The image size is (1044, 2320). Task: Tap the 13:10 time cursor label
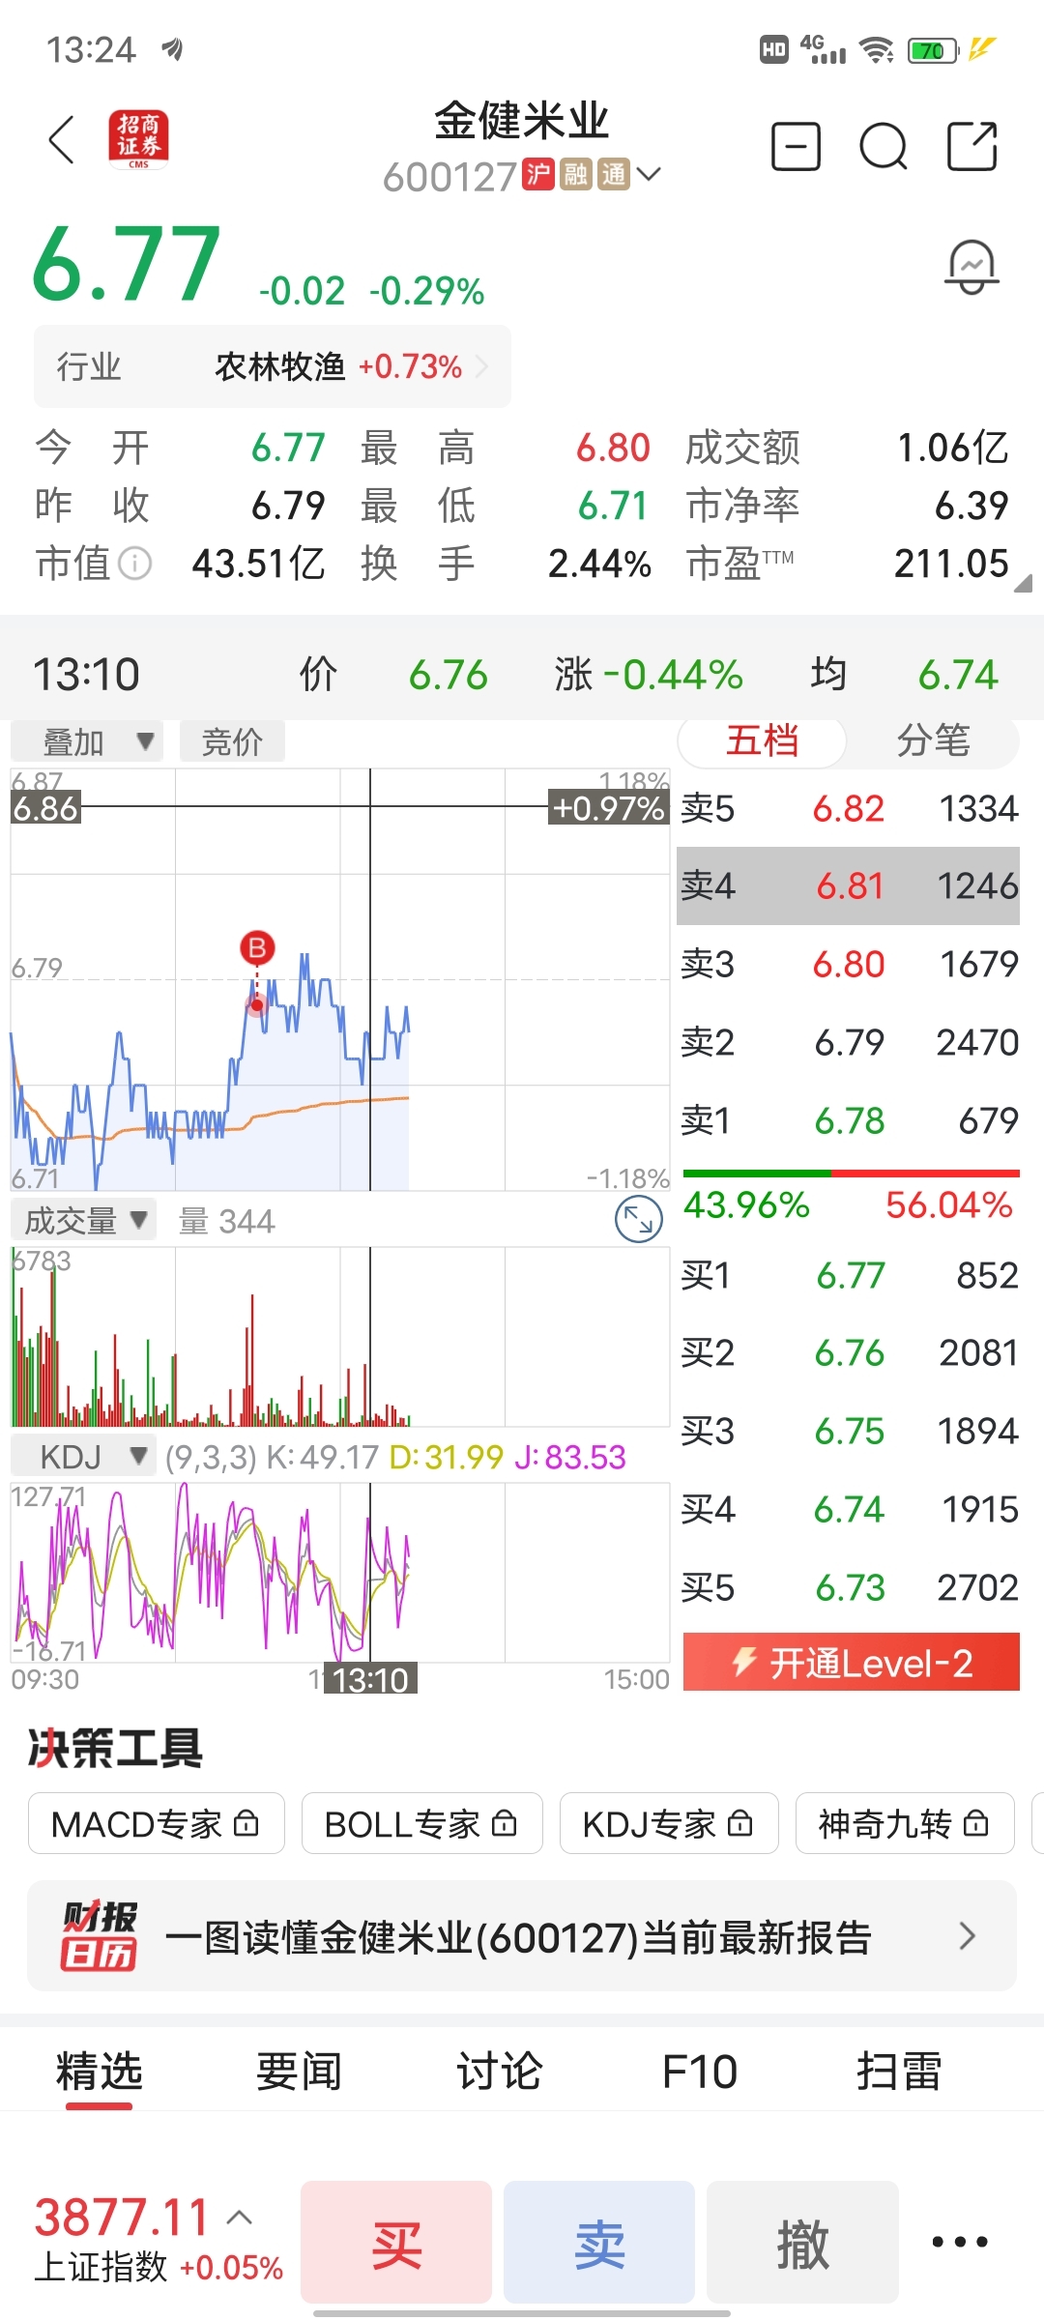(x=370, y=1679)
